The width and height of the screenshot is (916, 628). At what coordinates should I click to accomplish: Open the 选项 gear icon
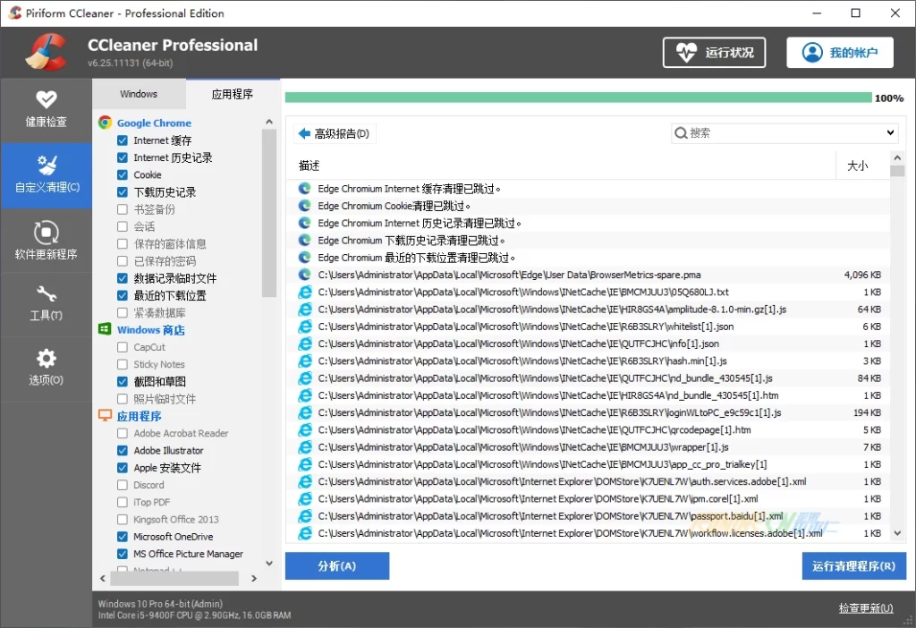(46, 359)
